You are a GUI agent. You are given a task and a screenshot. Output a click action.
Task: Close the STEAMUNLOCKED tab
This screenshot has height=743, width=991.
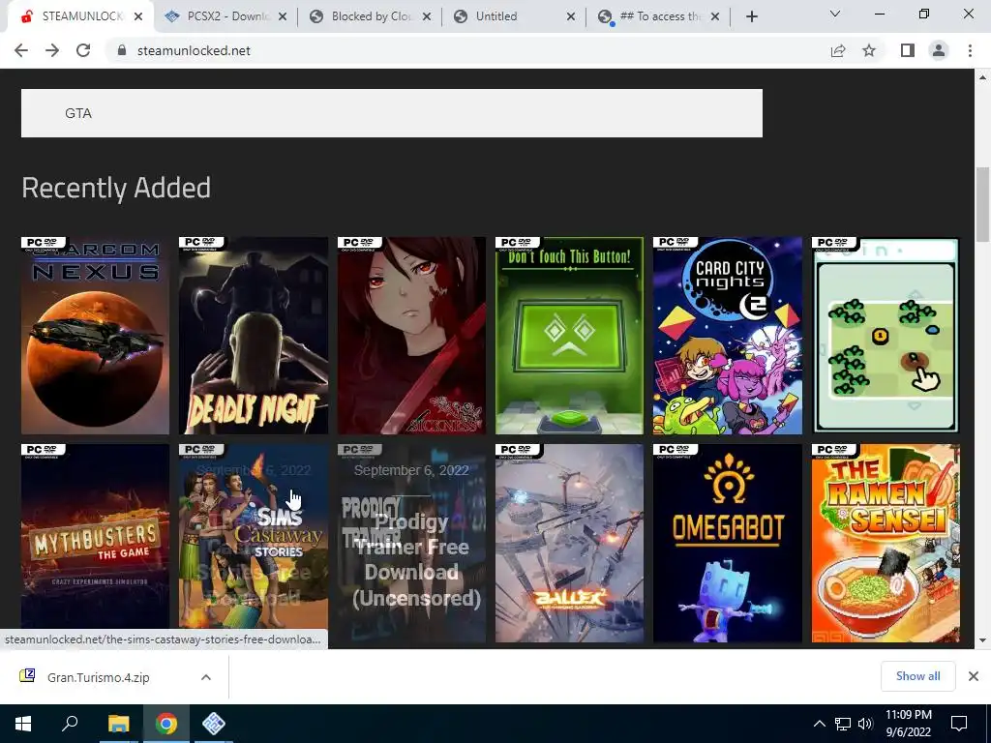[138, 16]
